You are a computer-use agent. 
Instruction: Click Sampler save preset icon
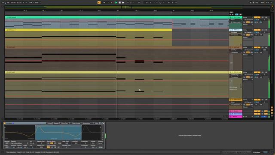[103, 124]
